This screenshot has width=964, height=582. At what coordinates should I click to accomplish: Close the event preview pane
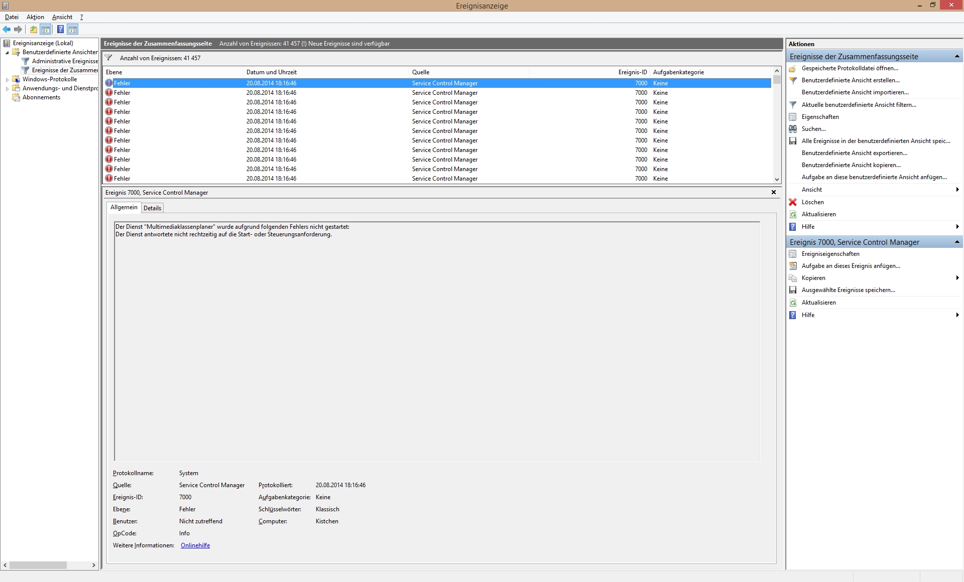pyautogui.click(x=774, y=192)
